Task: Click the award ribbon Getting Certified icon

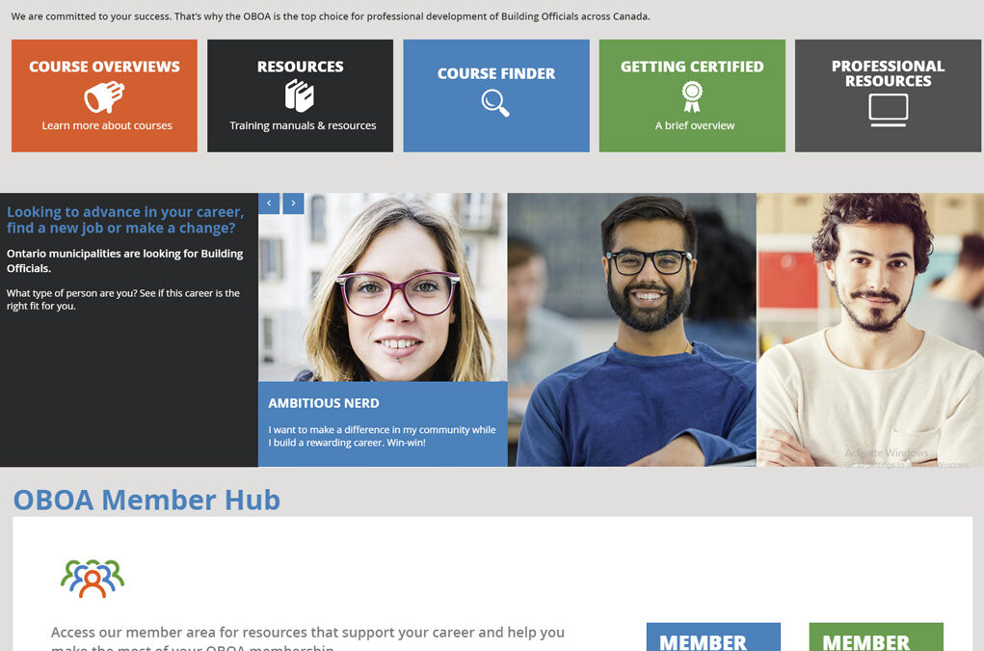Action: (692, 96)
